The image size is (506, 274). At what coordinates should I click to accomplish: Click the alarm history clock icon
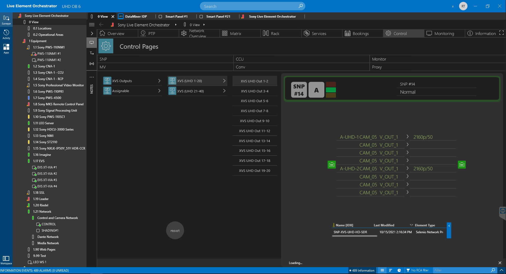[x=399, y=270]
